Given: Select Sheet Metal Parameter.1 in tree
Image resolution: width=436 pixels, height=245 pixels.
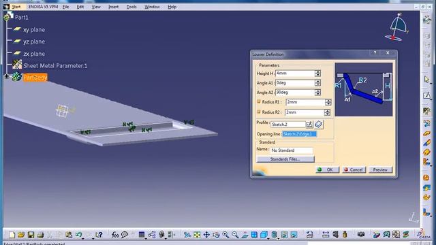Looking at the screenshot, I should point(55,65).
